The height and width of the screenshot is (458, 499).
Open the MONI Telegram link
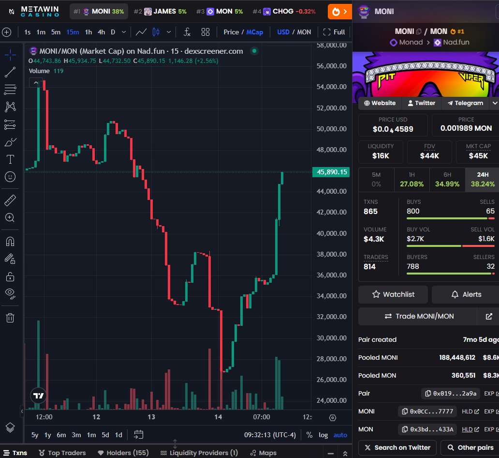point(465,103)
